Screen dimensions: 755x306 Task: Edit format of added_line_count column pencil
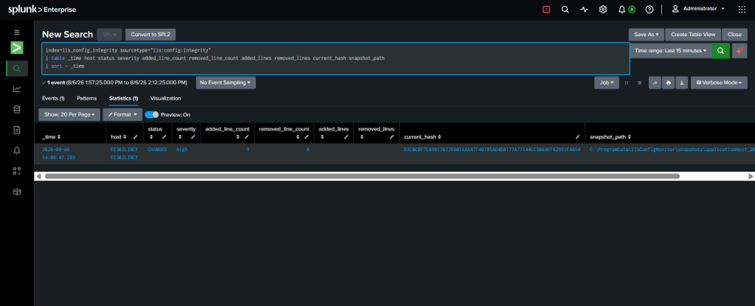click(246, 138)
